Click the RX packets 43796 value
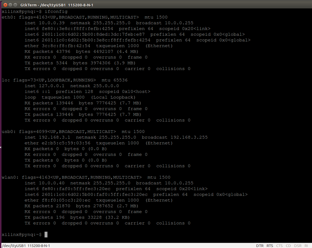Viewport: 312px width, 248px height. tap(63, 52)
